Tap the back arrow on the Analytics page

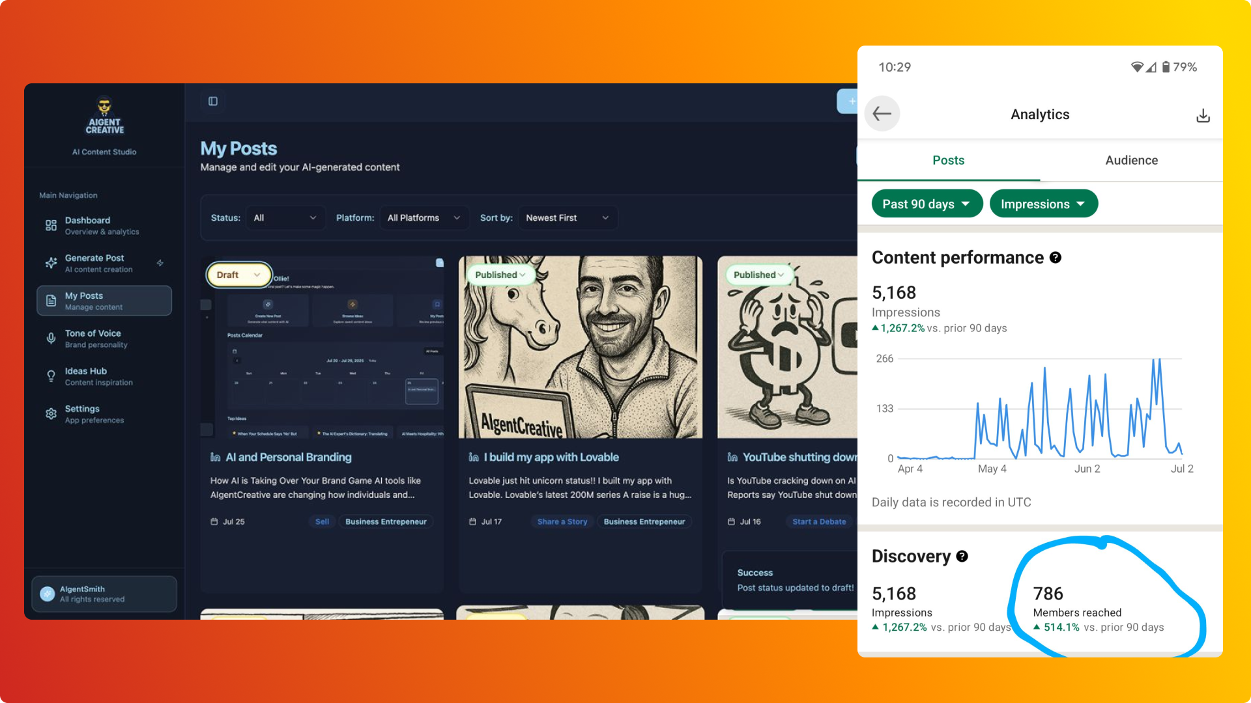click(x=882, y=113)
